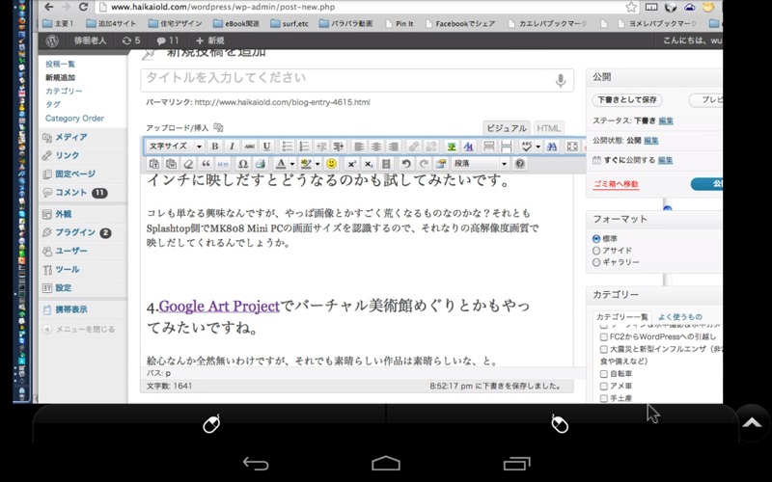Viewport: 772px width, 482px height.
Task: Insert an unordered bullet list
Action: [287, 147]
